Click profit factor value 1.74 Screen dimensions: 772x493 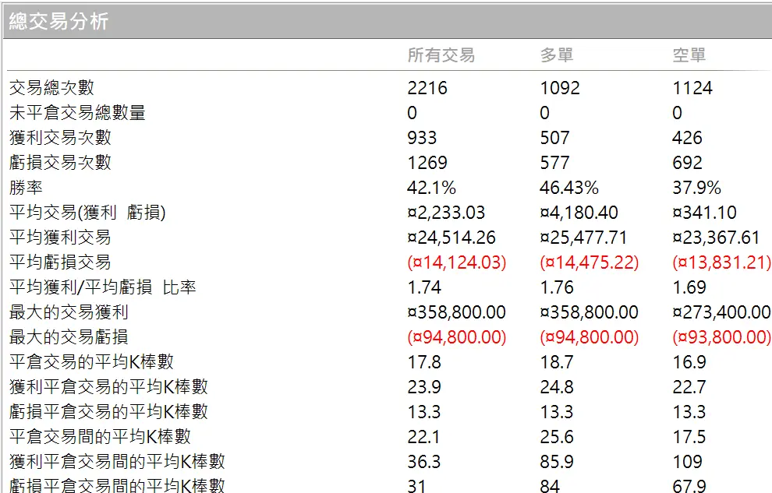point(421,287)
